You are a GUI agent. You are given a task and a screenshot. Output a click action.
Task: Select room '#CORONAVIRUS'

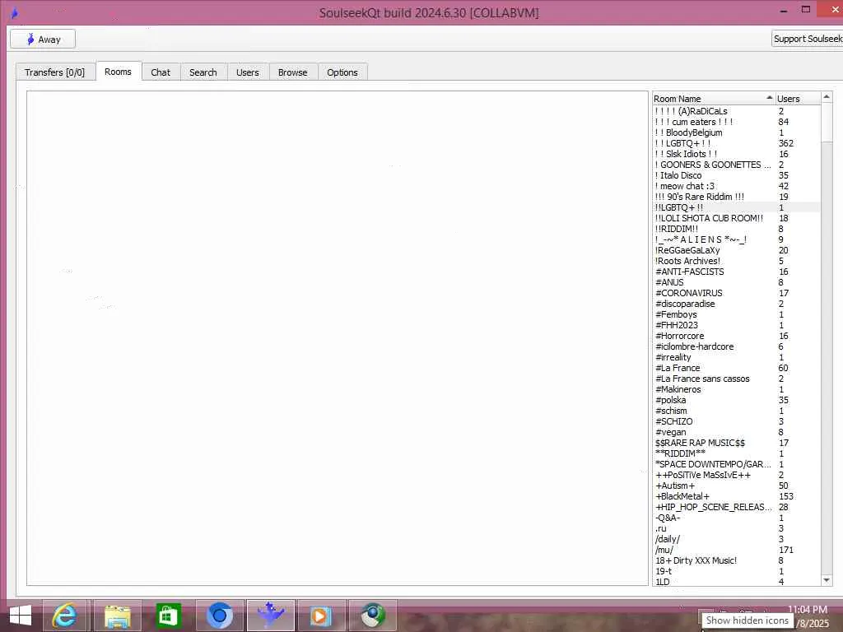click(736, 294)
